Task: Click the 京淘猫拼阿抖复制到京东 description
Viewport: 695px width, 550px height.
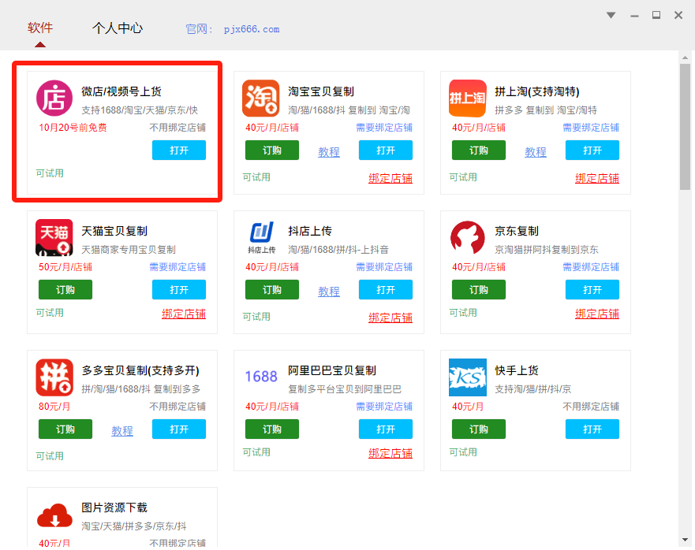Action: coord(547,250)
